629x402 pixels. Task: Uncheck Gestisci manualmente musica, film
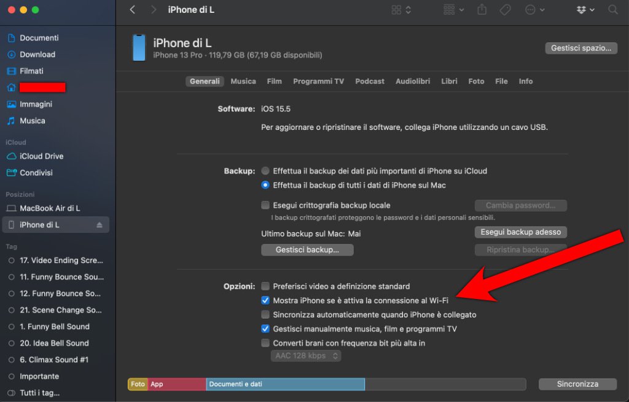coord(265,329)
